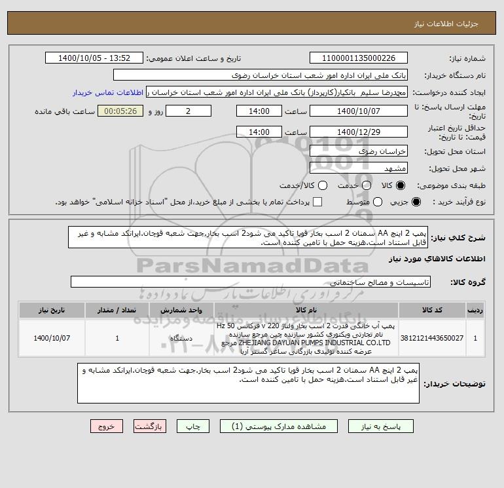
Task: Toggle the اسناد خزانه اسلامی payment checkbox
Action: [317, 202]
